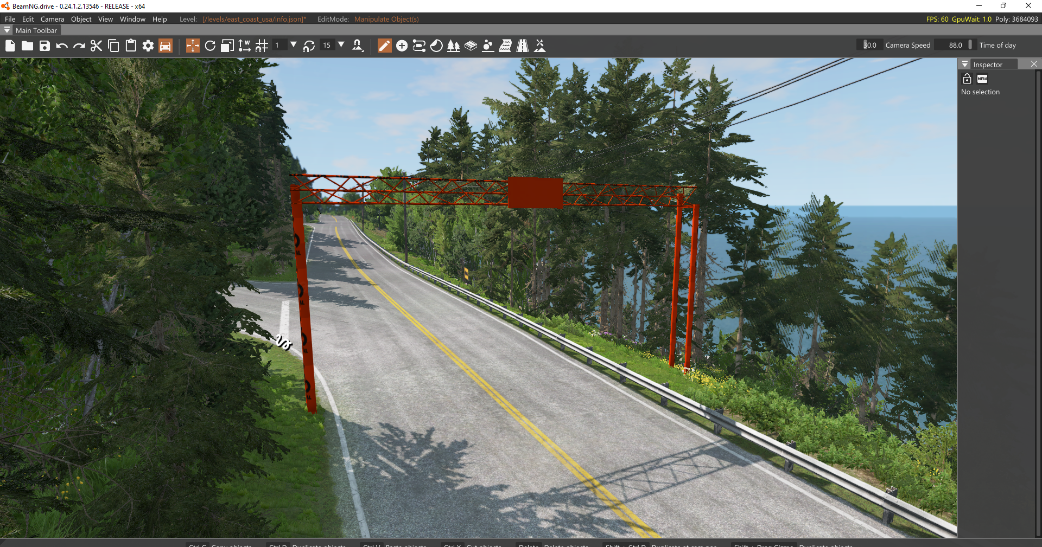Copy selected objects with the copy icon
1042x547 pixels.
(x=113, y=46)
